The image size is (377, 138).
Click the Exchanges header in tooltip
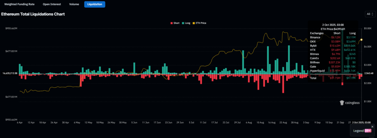click(x=317, y=33)
